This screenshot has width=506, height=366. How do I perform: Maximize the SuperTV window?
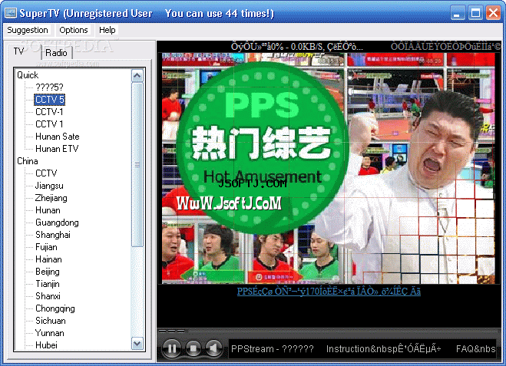(x=475, y=13)
